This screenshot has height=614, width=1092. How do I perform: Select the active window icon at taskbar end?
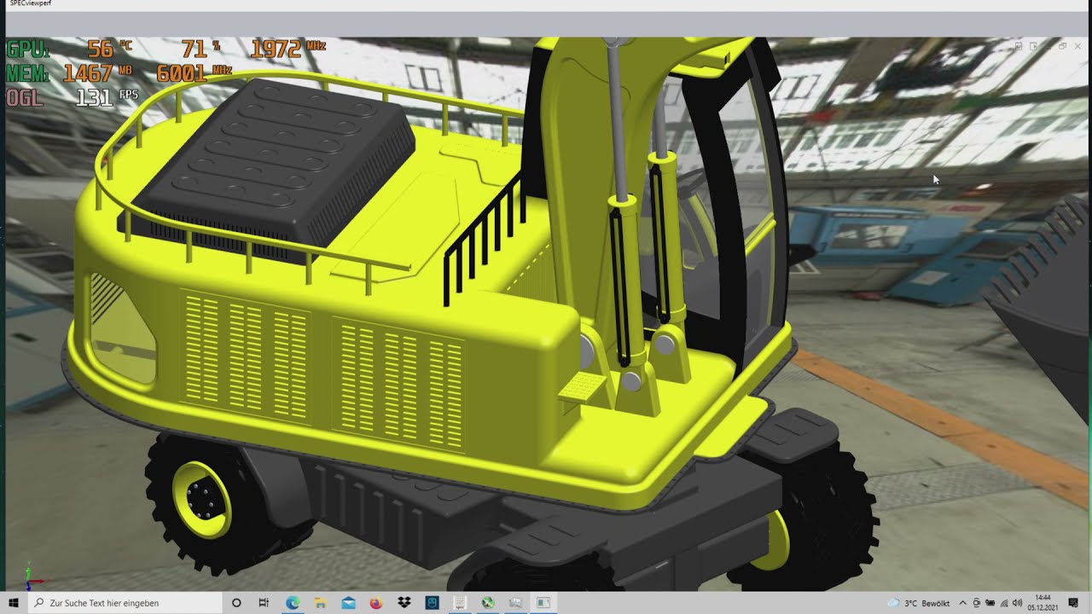pyautogui.click(x=543, y=603)
